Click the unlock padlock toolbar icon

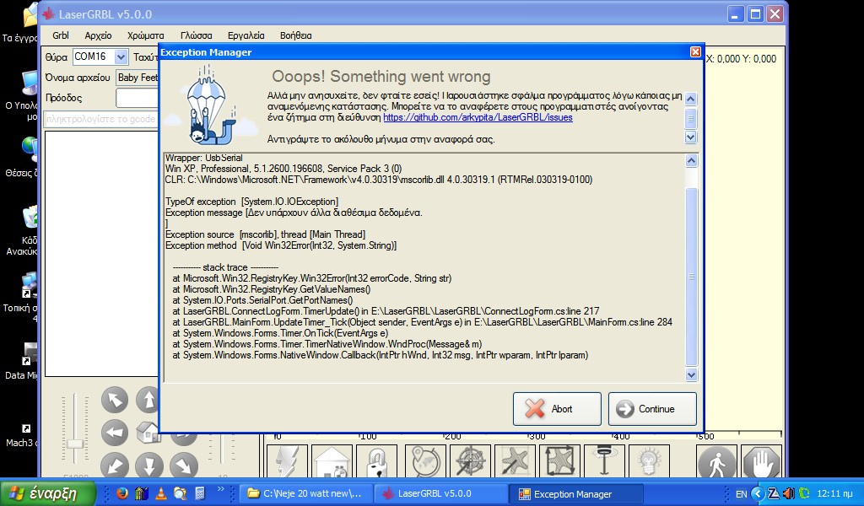point(378,461)
